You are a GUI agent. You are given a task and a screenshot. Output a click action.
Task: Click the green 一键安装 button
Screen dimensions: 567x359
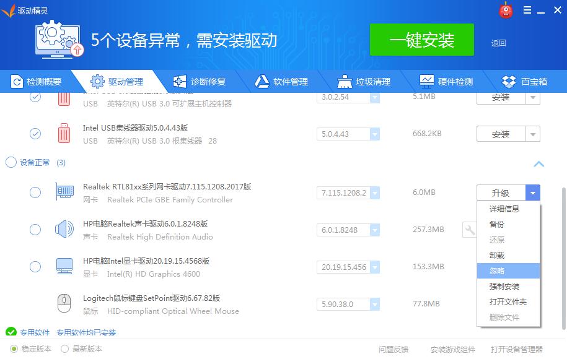421,40
